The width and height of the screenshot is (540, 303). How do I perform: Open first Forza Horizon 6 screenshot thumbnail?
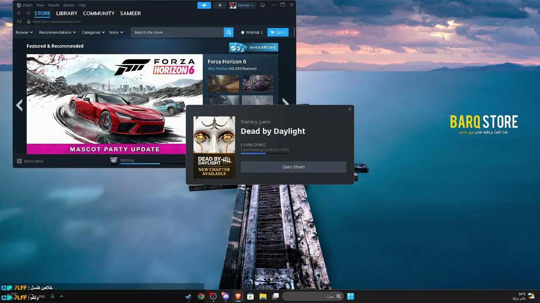224,84
